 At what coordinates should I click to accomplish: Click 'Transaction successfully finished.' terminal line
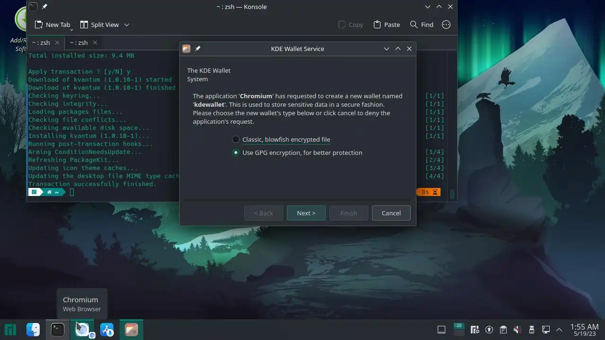(92, 184)
